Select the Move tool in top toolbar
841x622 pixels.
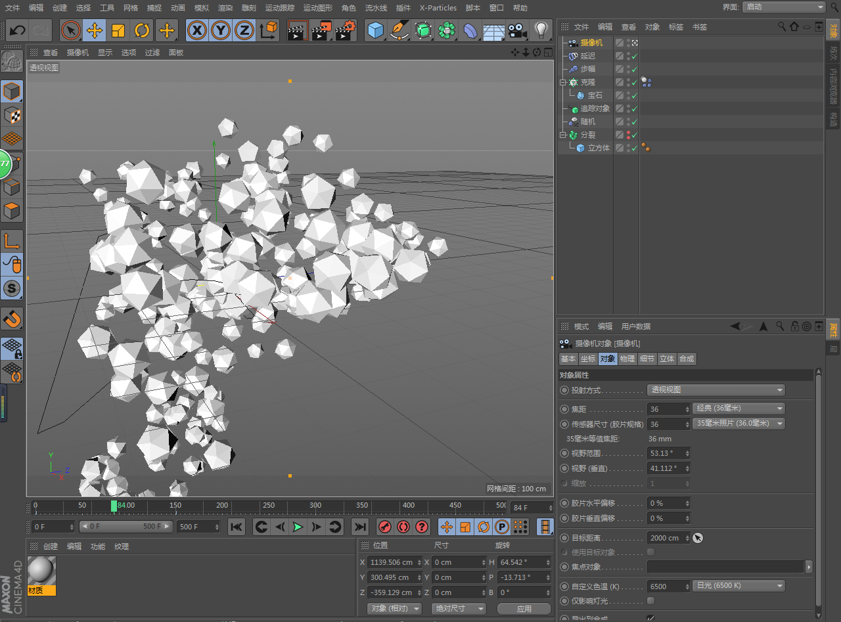95,30
